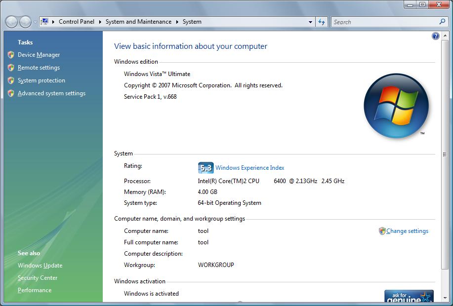Go to Control Panel breadcrumb
The image size is (453, 306).
click(77, 22)
